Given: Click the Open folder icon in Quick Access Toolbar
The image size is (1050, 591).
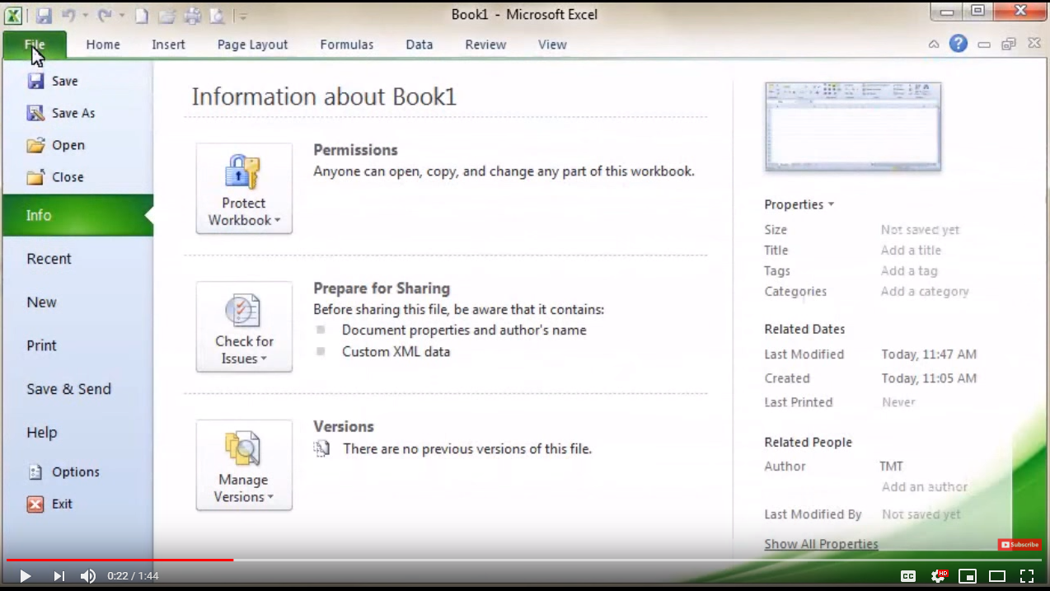Looking at the screenshot, I should 166,15.
